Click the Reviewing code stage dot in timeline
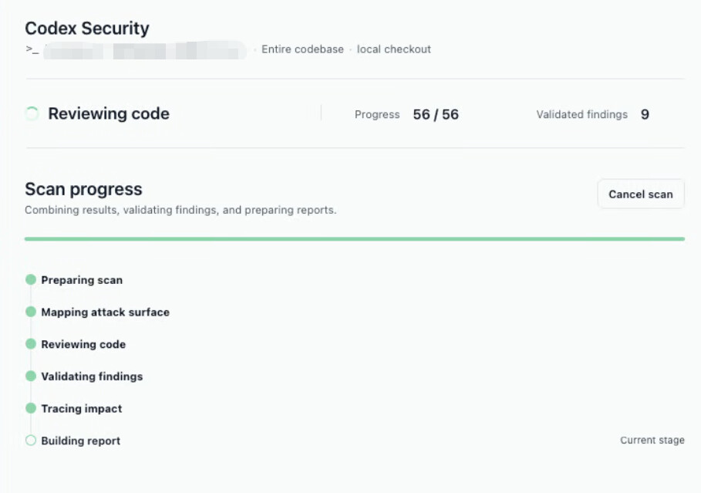 [31, 344]
